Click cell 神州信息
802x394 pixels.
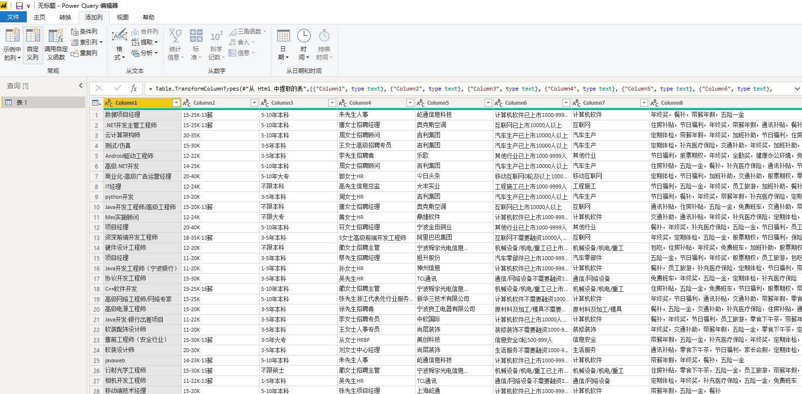coord(454,268)
